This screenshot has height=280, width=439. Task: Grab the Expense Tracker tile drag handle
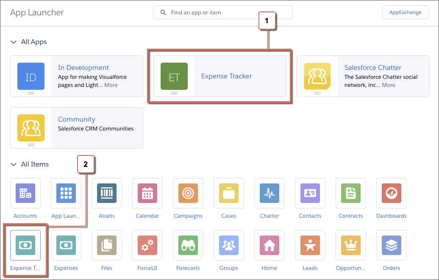(x=174, y=93)
